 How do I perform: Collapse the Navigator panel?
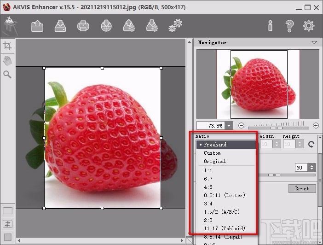coord(314,42)
